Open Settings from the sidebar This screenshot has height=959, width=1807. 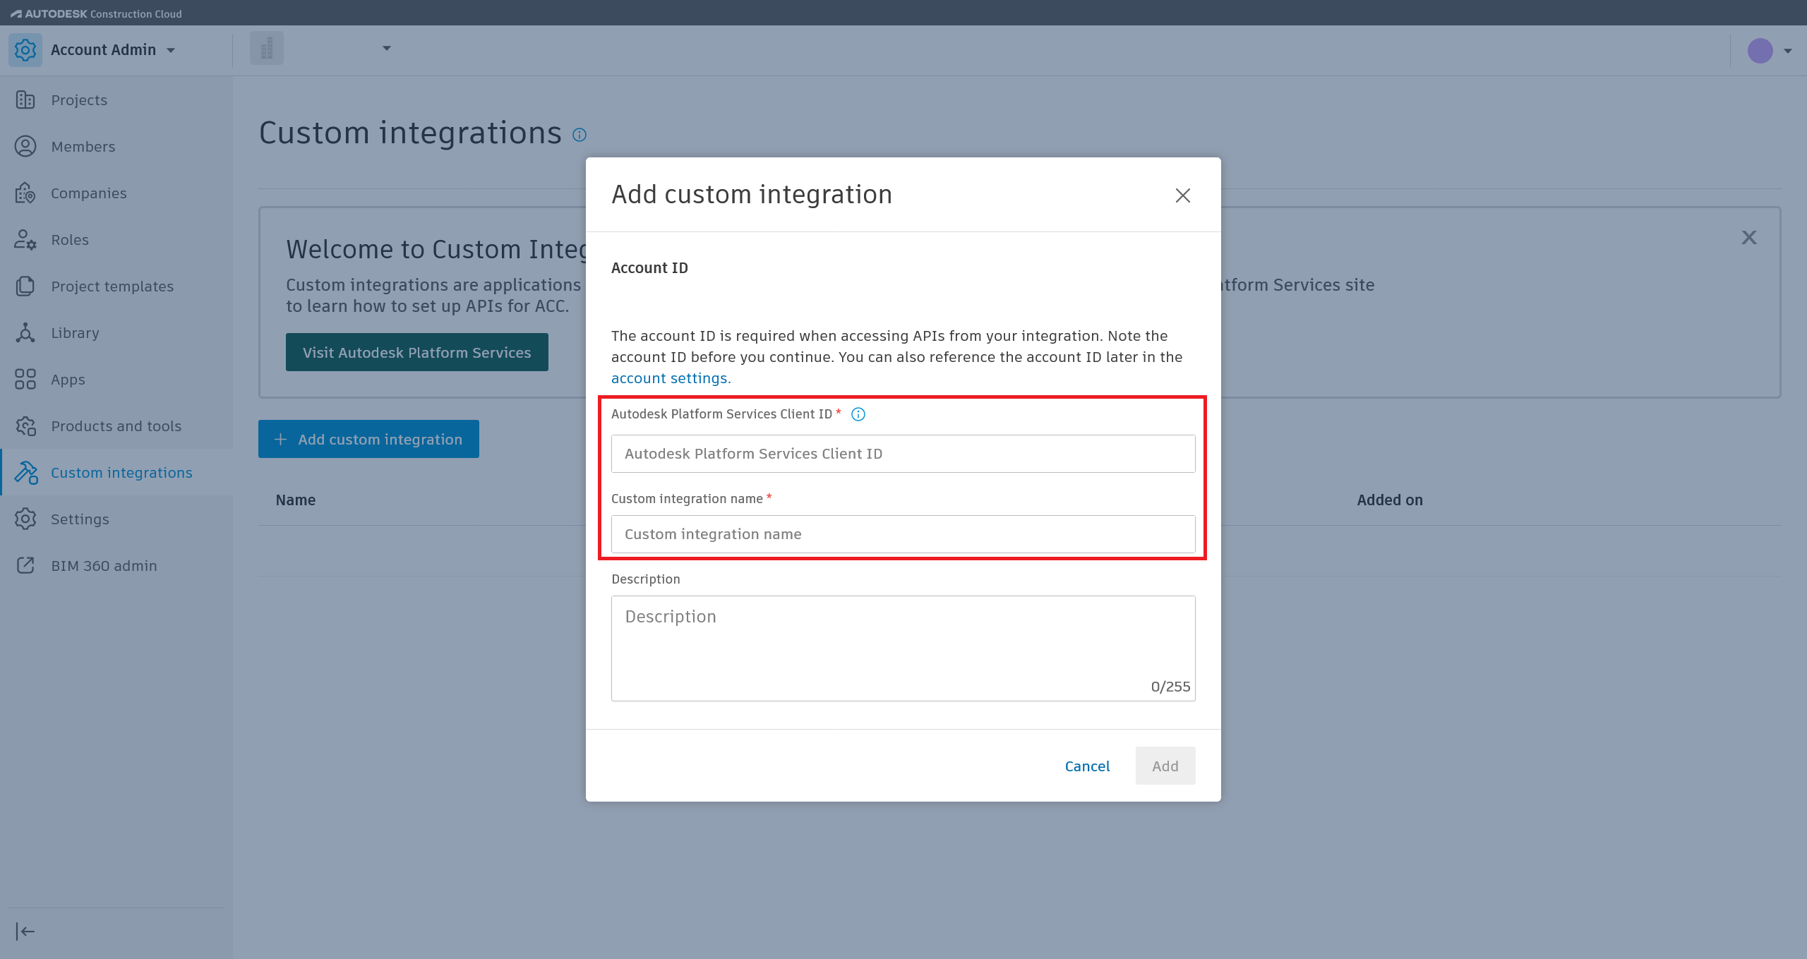click(x=80, y=519)
